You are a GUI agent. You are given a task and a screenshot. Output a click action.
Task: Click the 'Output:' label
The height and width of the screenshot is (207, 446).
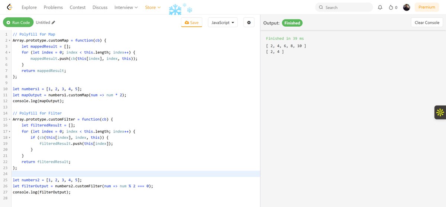(x=271, y=23)
